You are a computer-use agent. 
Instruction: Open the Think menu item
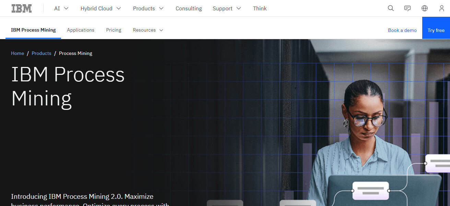click(260, 8)
